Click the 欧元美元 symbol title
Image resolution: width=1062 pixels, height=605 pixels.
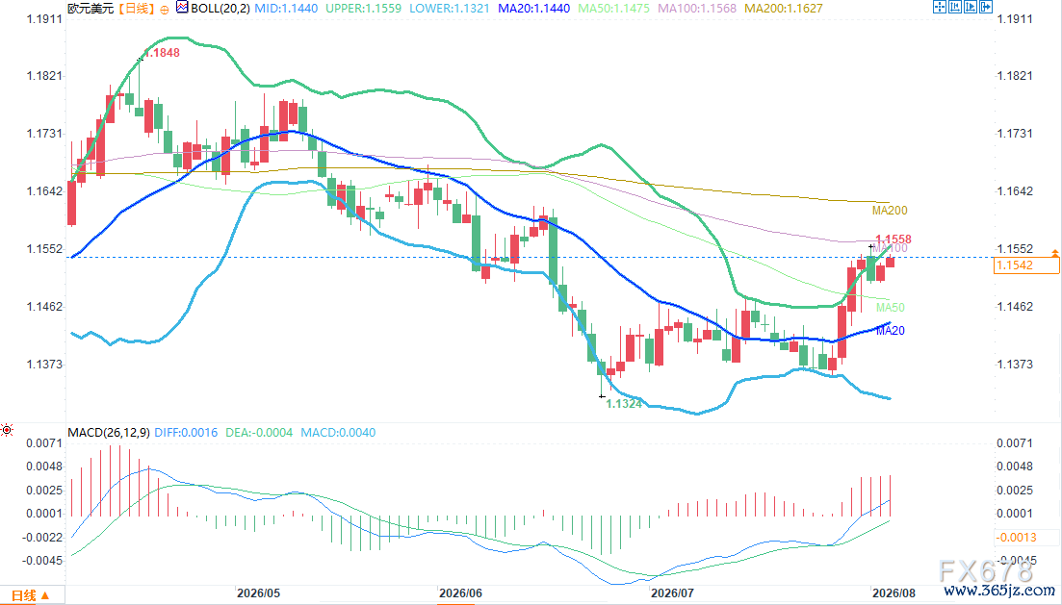tap(91, 9)
